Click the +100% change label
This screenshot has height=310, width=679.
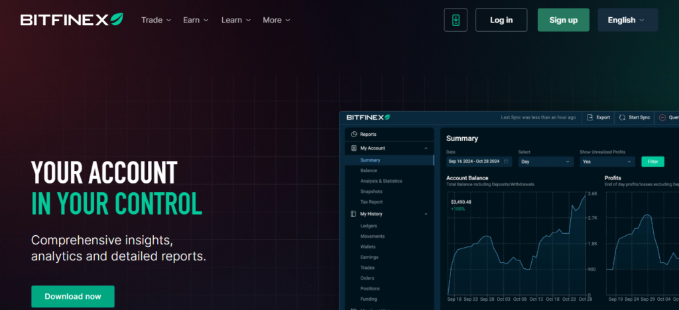[x=458, y=209]
